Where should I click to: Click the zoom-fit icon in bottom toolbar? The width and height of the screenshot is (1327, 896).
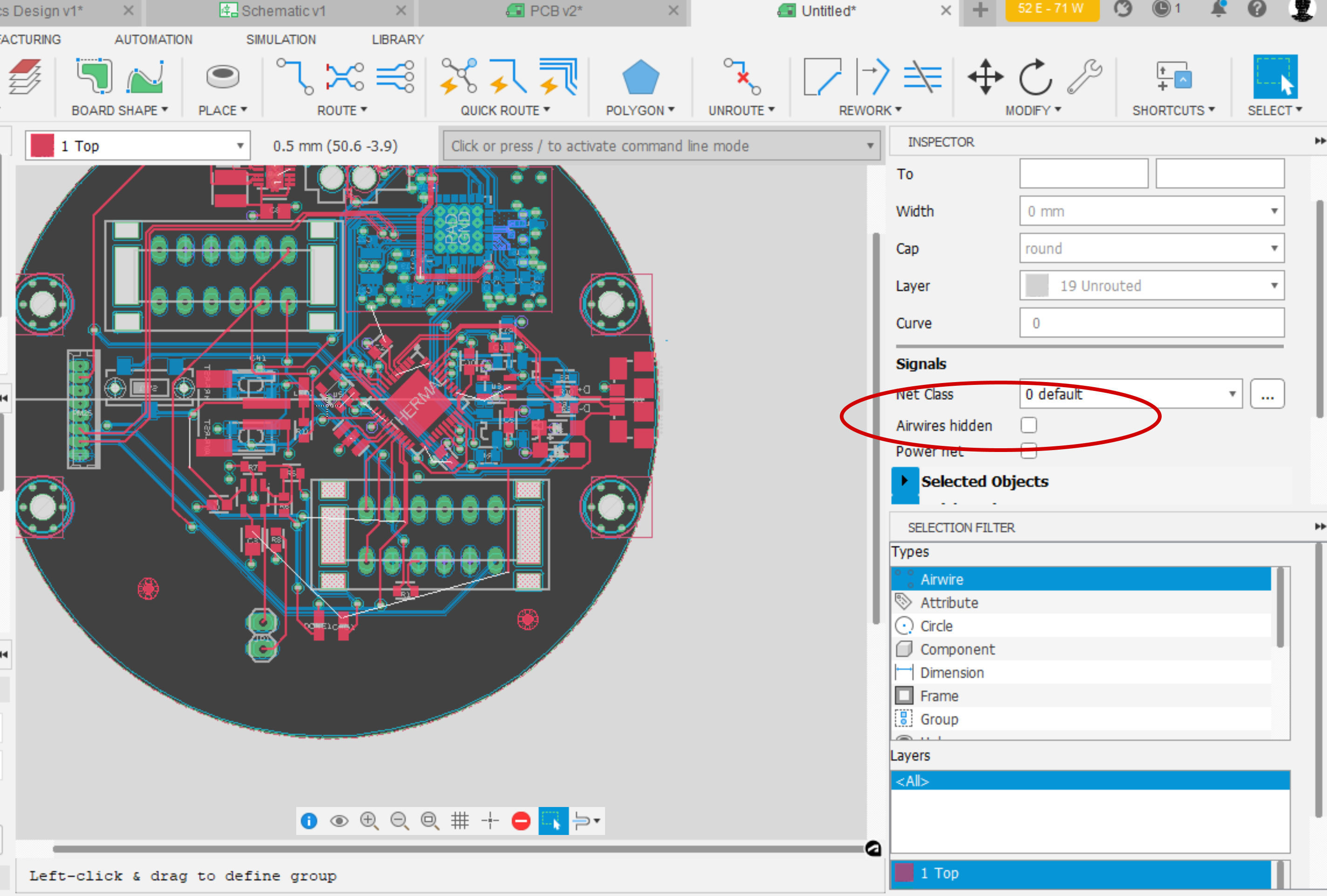coord(429,821)
